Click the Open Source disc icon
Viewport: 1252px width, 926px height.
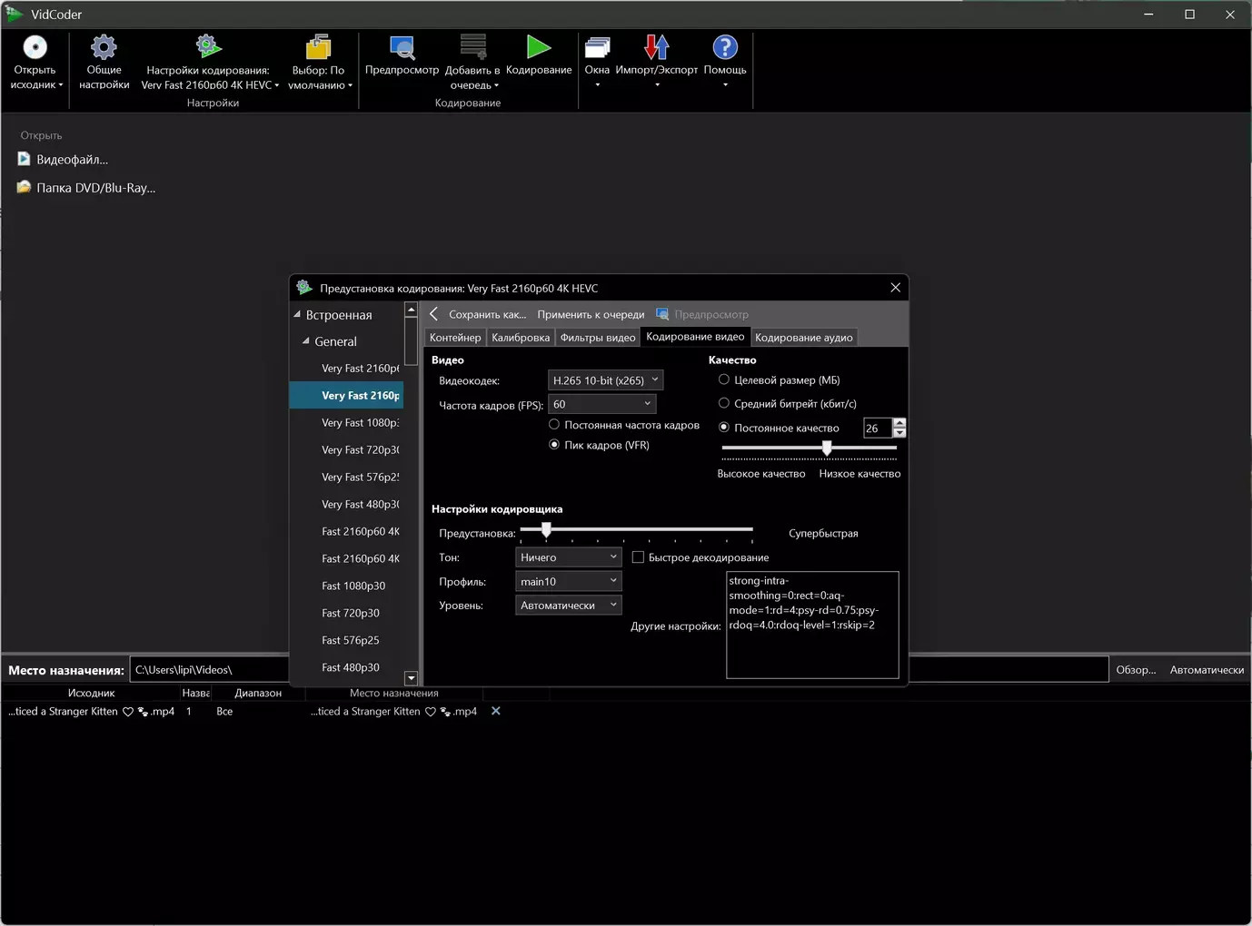(35, 48)
